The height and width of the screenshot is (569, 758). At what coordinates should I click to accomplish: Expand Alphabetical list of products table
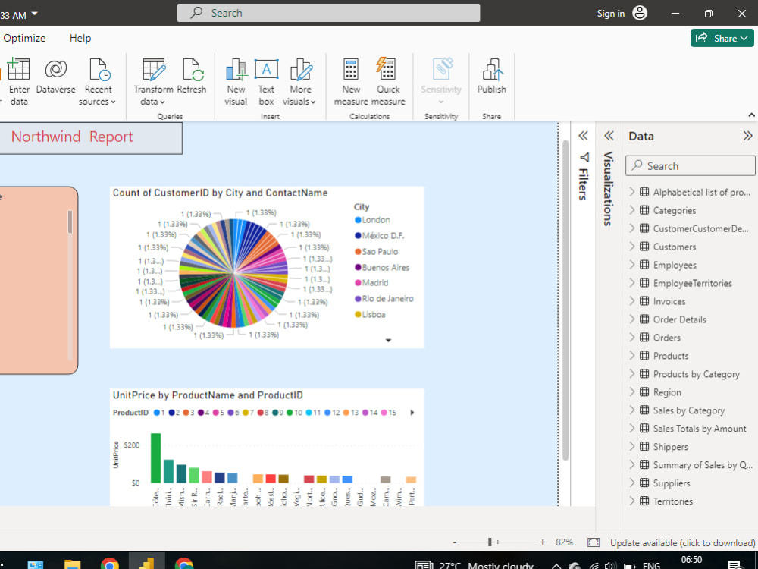click(632, 192)
